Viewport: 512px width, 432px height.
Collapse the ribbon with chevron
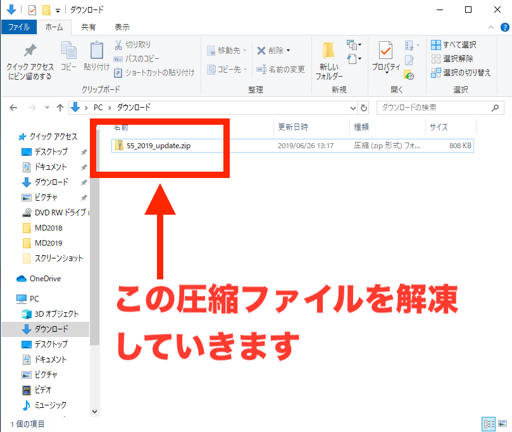tap(490, 27)
